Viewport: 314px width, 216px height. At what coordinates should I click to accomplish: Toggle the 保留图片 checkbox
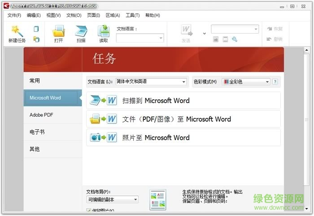[x=88, y=210]
